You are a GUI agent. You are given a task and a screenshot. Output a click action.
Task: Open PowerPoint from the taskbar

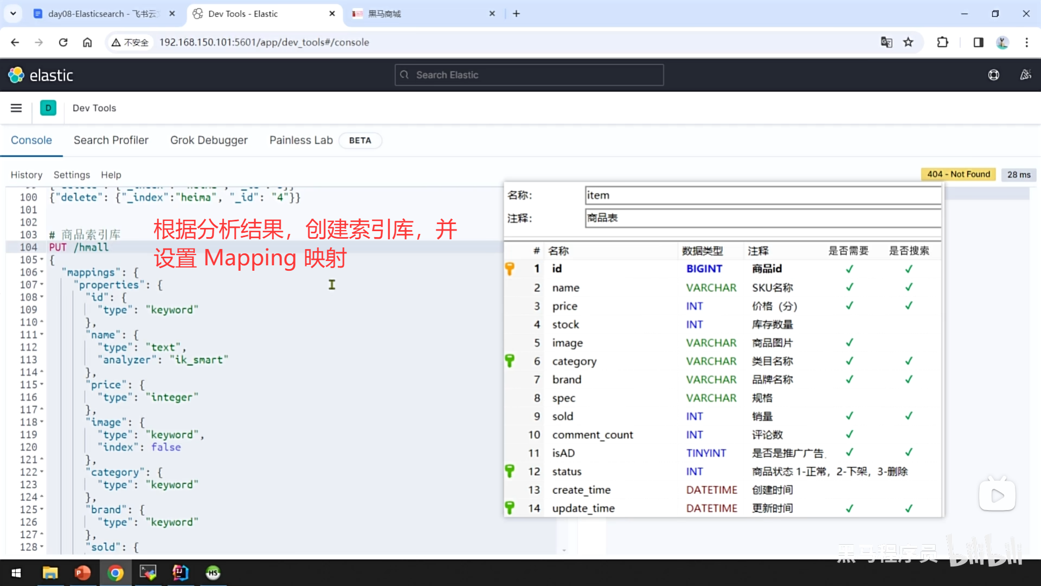(x=82, y=572)
